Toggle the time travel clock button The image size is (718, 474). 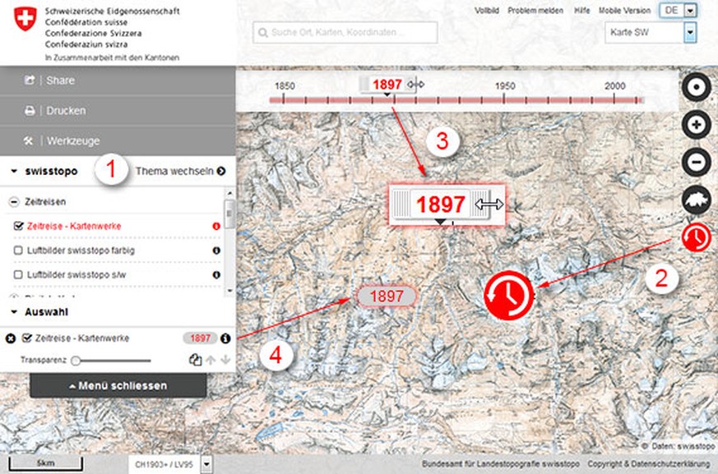[x=696, y=237]
